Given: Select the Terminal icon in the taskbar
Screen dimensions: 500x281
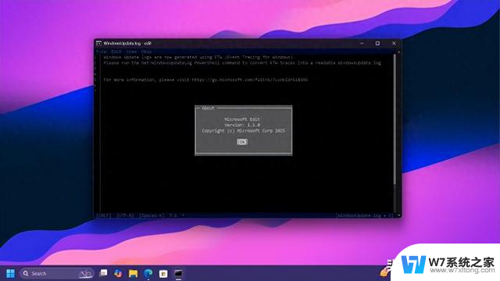Looking at the screenshot, I should click(x=178, y=273).
